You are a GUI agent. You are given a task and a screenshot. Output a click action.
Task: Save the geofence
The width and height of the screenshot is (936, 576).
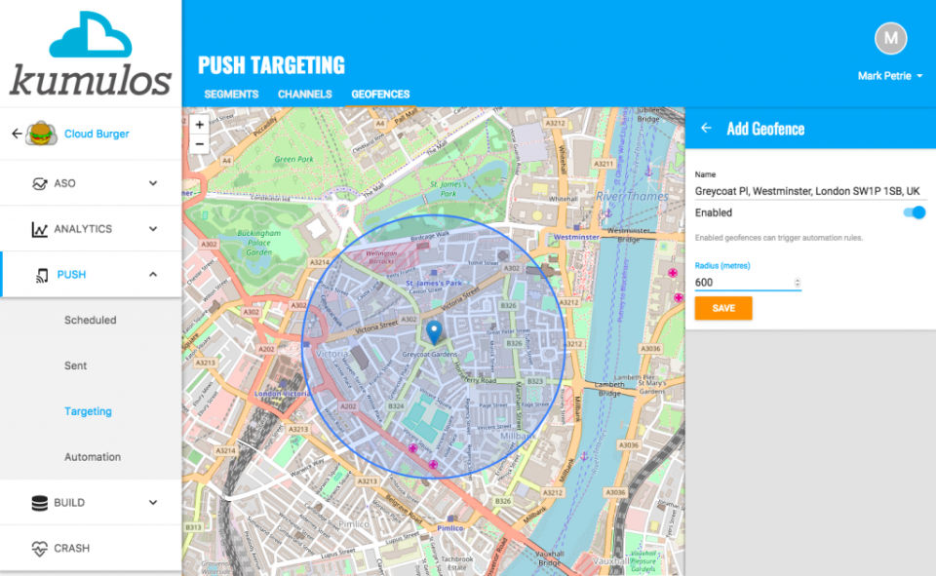click(723, 308)
